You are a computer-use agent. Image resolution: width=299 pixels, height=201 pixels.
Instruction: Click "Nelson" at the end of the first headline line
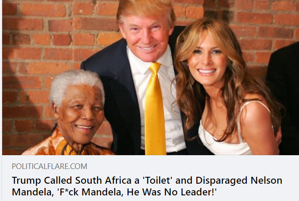(x=266, y=180)
